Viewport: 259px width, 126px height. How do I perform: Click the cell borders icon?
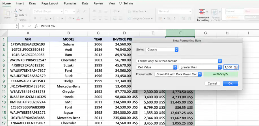(58, 18)
